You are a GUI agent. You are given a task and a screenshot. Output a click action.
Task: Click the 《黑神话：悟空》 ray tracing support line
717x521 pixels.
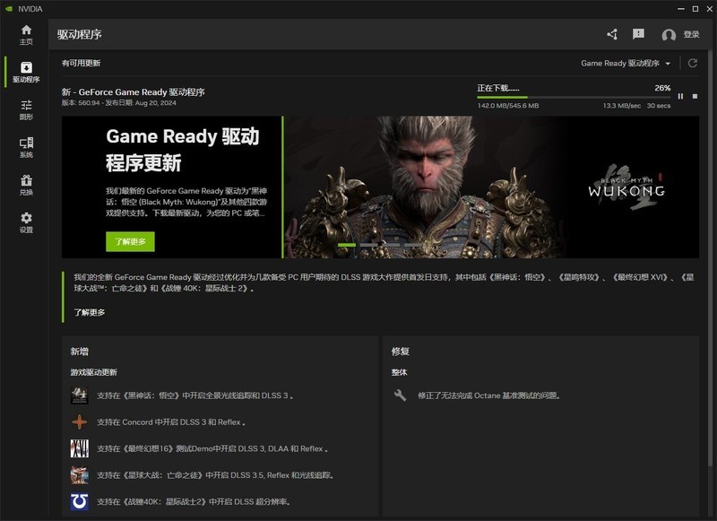point(194,395)
